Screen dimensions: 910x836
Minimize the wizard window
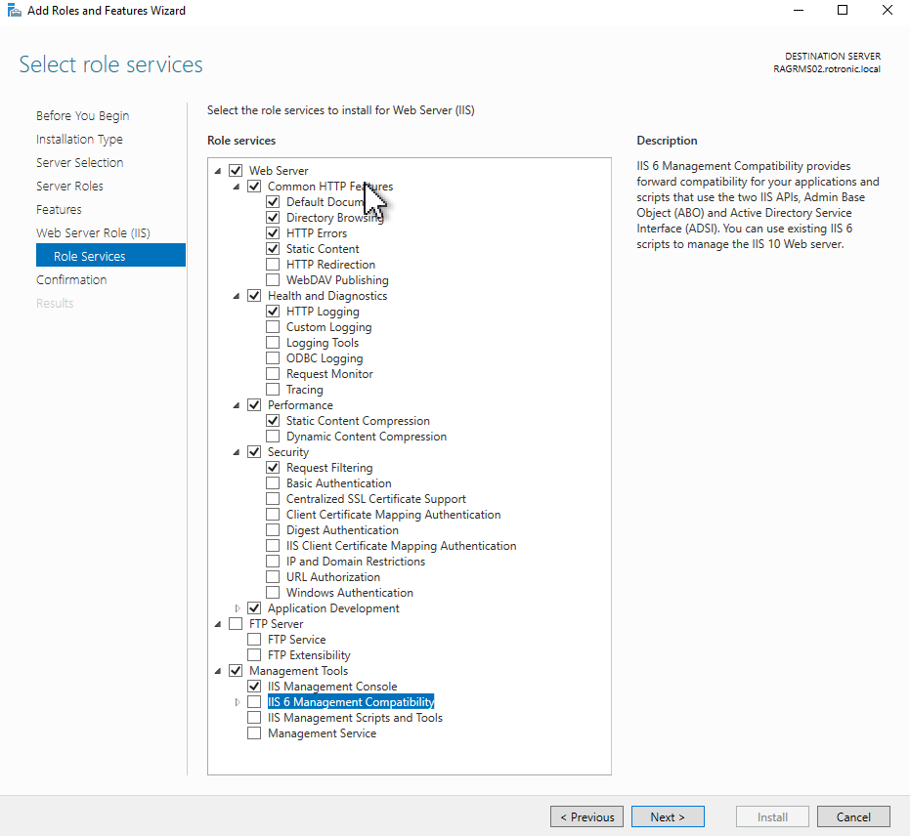coord(799,10)
